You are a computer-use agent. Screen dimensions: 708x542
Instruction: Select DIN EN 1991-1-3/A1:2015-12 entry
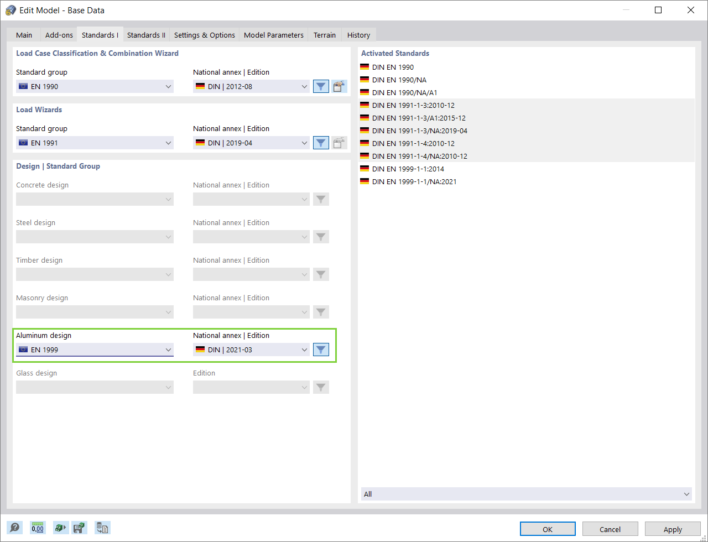click(527, 118)
